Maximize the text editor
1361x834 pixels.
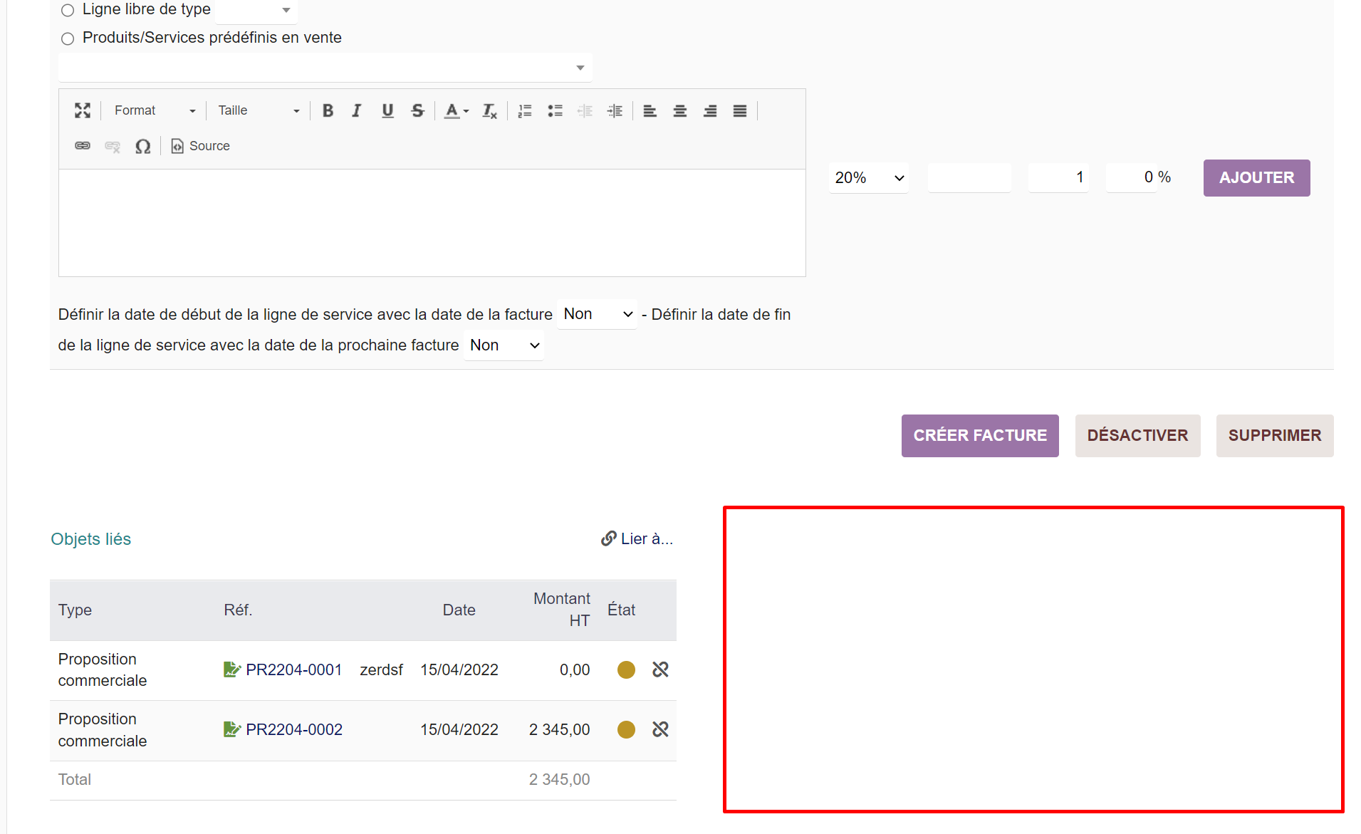coord(82,110)
